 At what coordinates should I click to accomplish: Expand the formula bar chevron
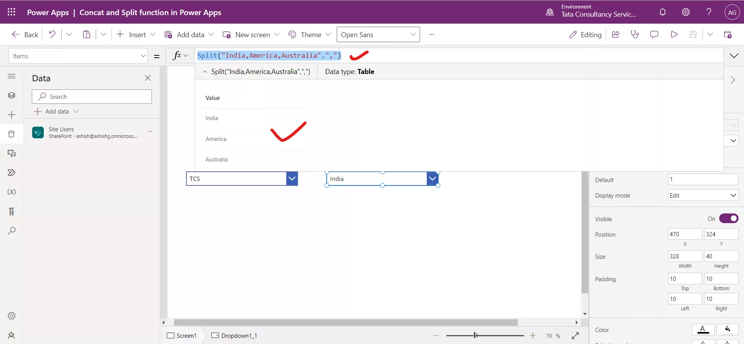[734, 56]
